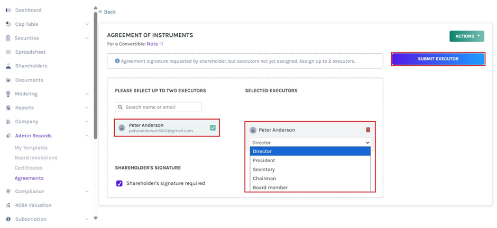Expand the Reports menu chevron

87,108
